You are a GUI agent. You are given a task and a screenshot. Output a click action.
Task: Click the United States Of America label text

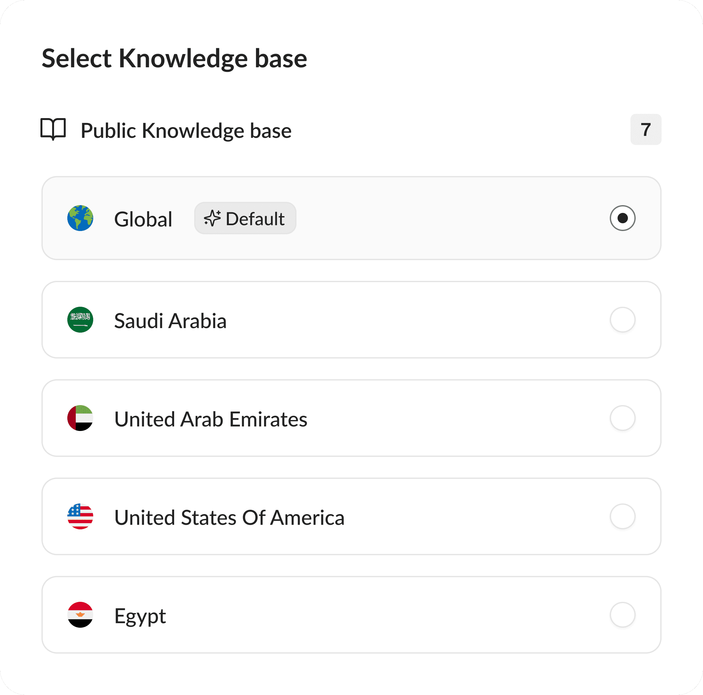(229, 517)
